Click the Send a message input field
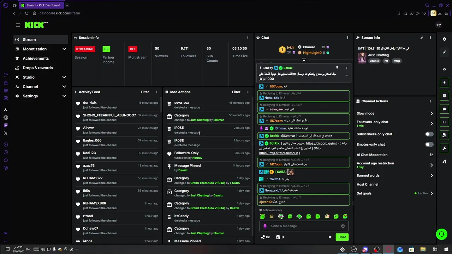 coord(304,226)
